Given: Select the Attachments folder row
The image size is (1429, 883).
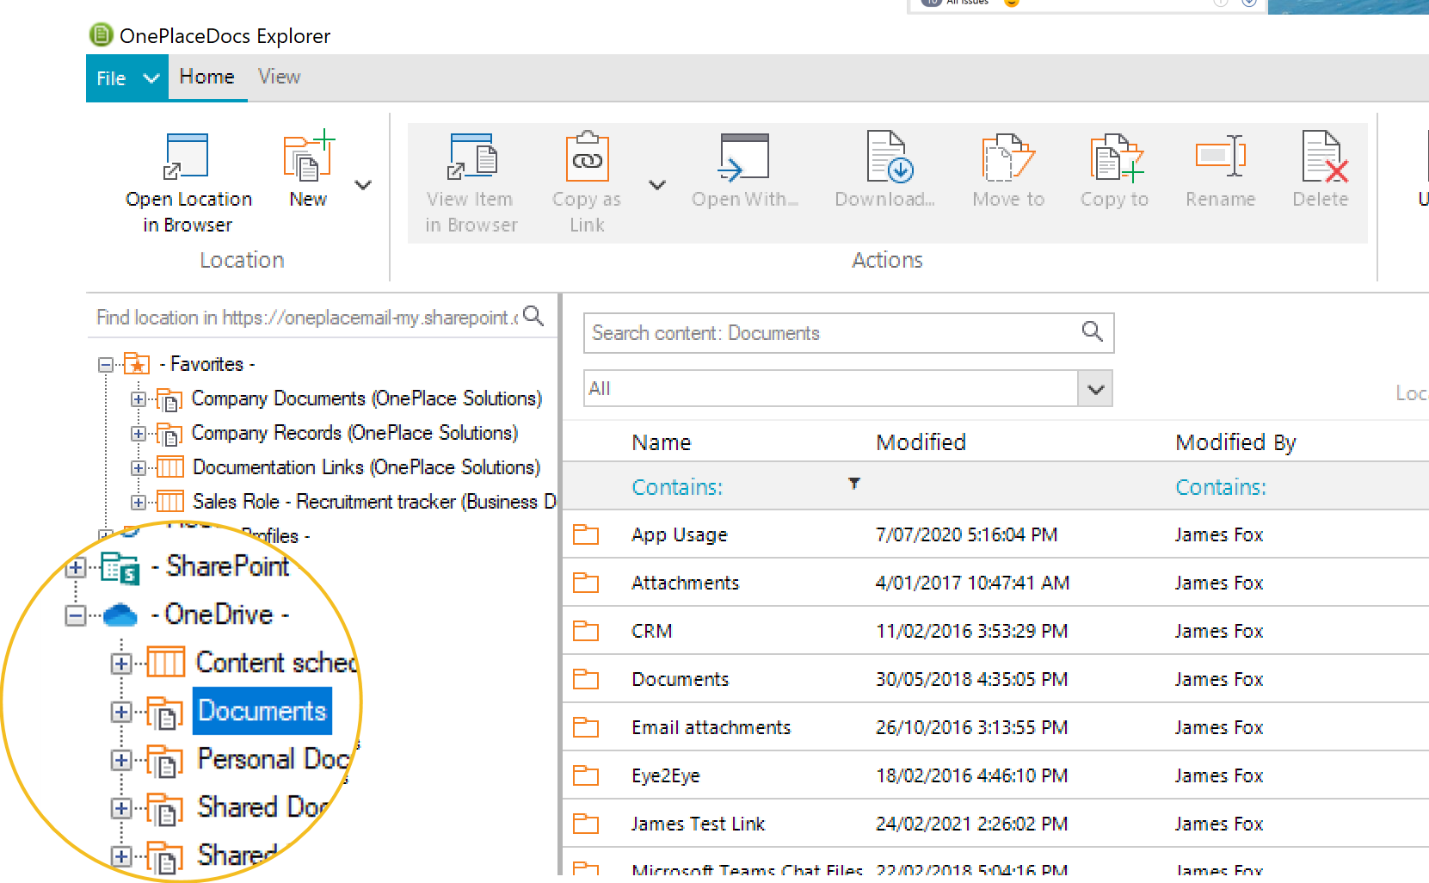Looking at the screenshot, I should coord(995,583).
